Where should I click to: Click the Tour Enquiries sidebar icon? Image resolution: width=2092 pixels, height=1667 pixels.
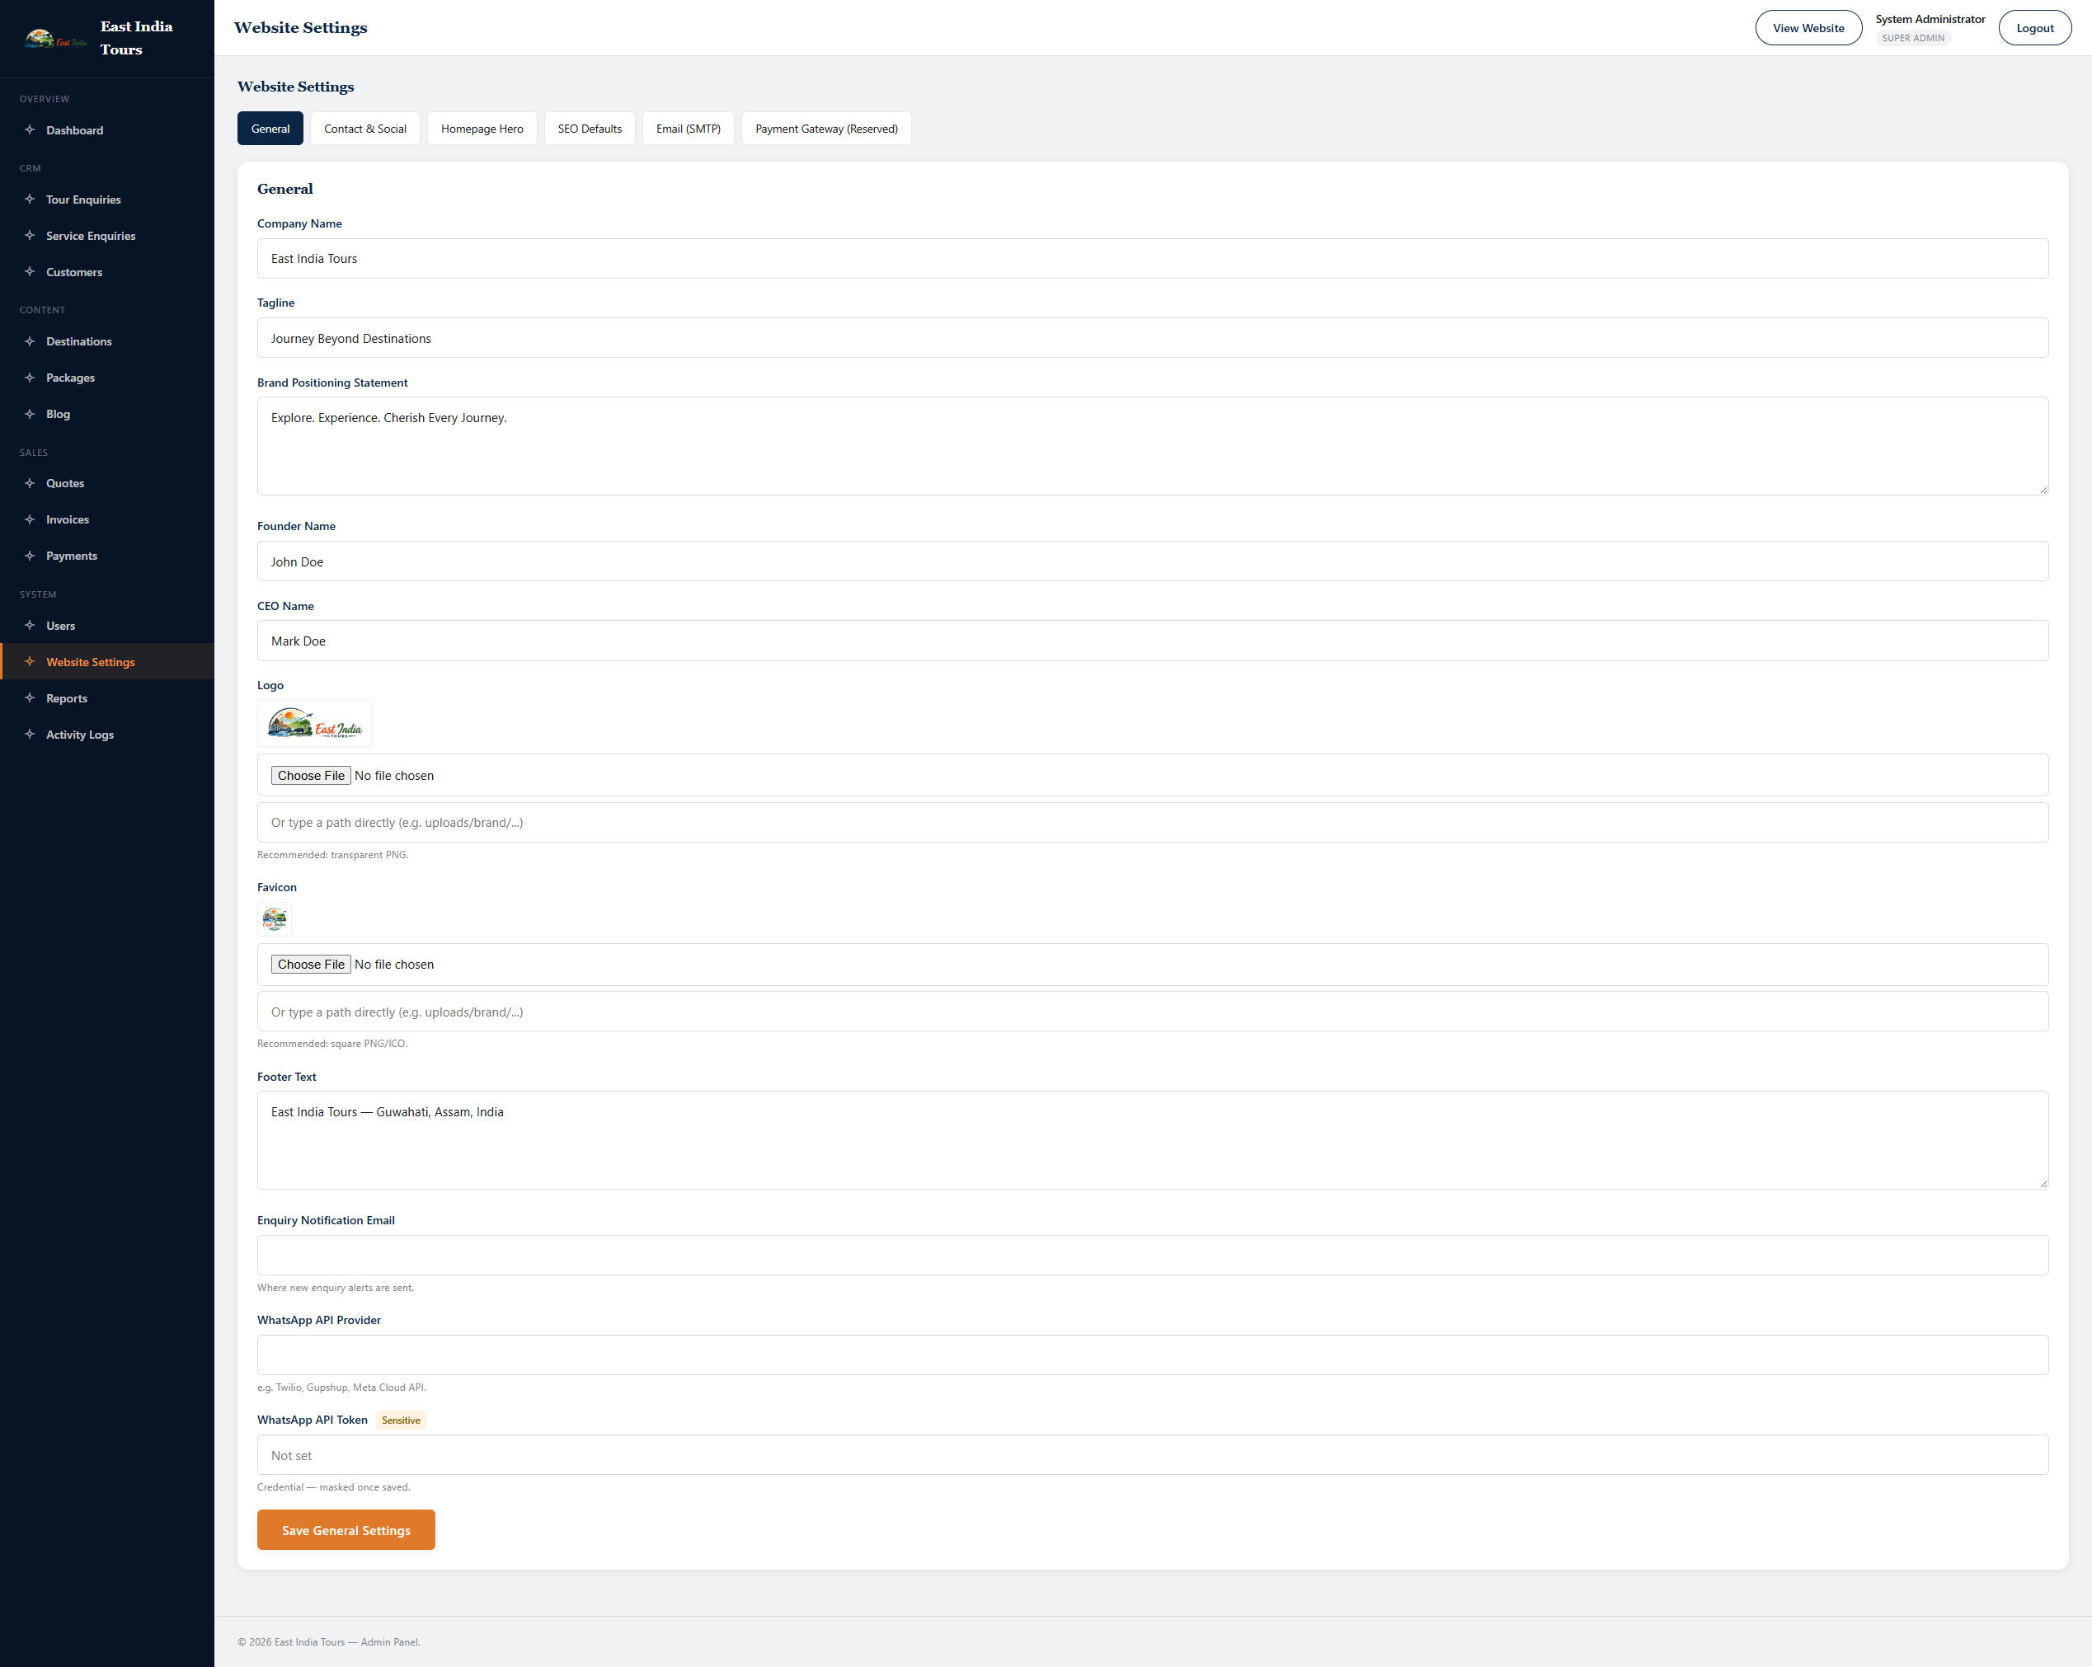click(29, 199)
